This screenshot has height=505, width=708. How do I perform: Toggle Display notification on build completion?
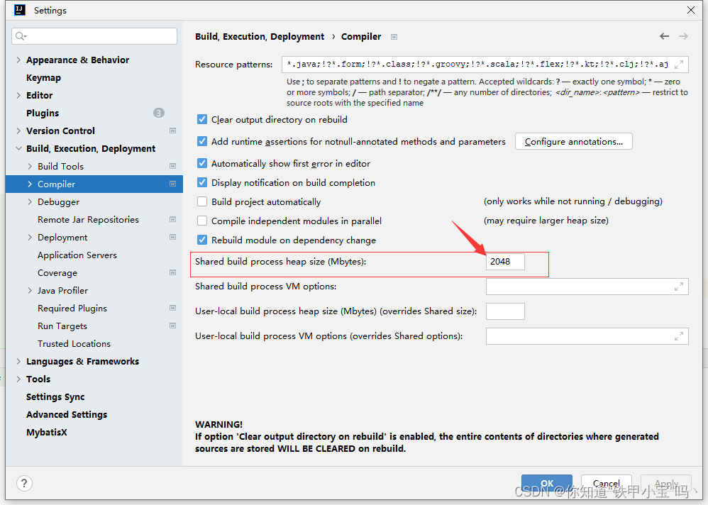[202, 183]
